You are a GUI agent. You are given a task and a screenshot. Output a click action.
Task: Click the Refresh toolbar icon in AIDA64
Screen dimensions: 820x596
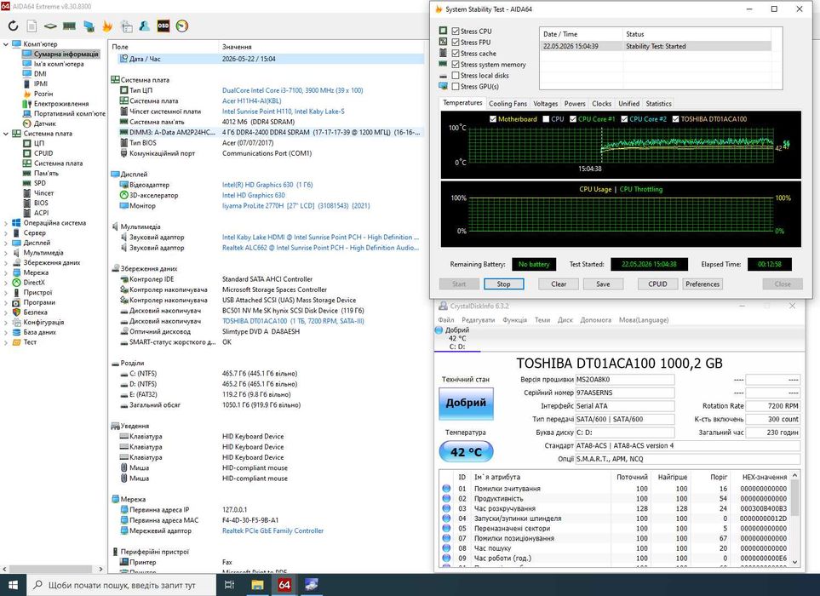coord(13,26)
